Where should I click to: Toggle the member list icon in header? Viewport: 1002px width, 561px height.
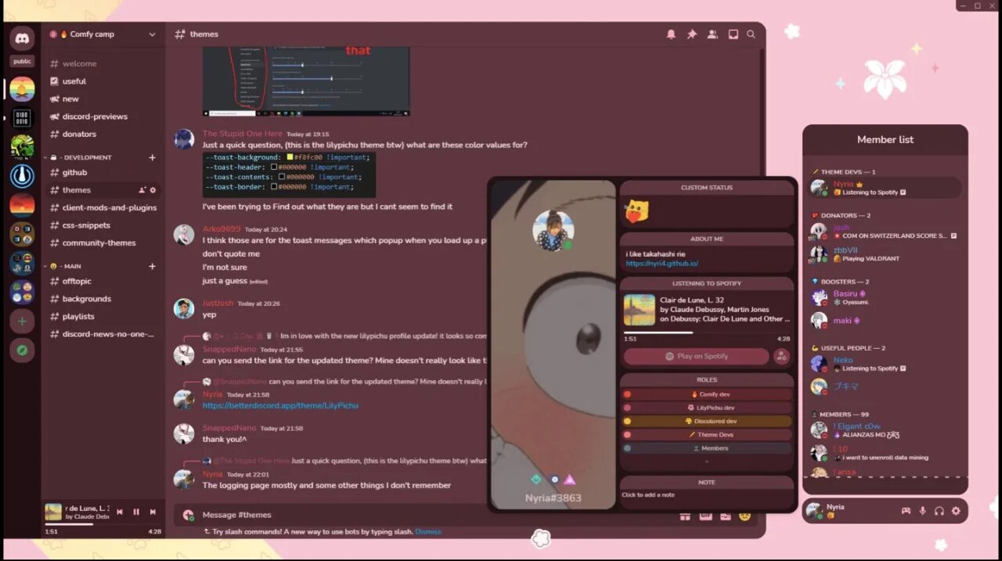click(x=712, y=34)
